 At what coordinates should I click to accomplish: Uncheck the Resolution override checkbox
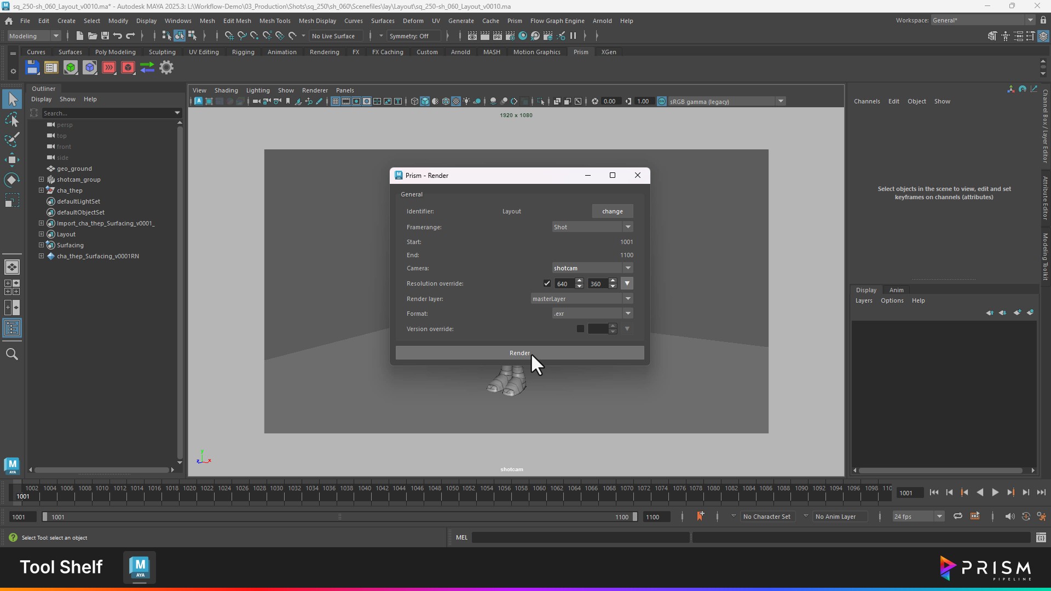[547, 283]
